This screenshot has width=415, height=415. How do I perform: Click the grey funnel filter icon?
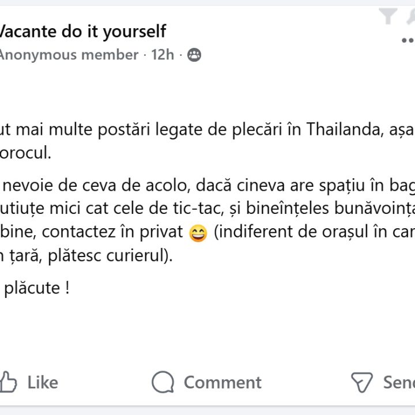(x=388, y=17)
